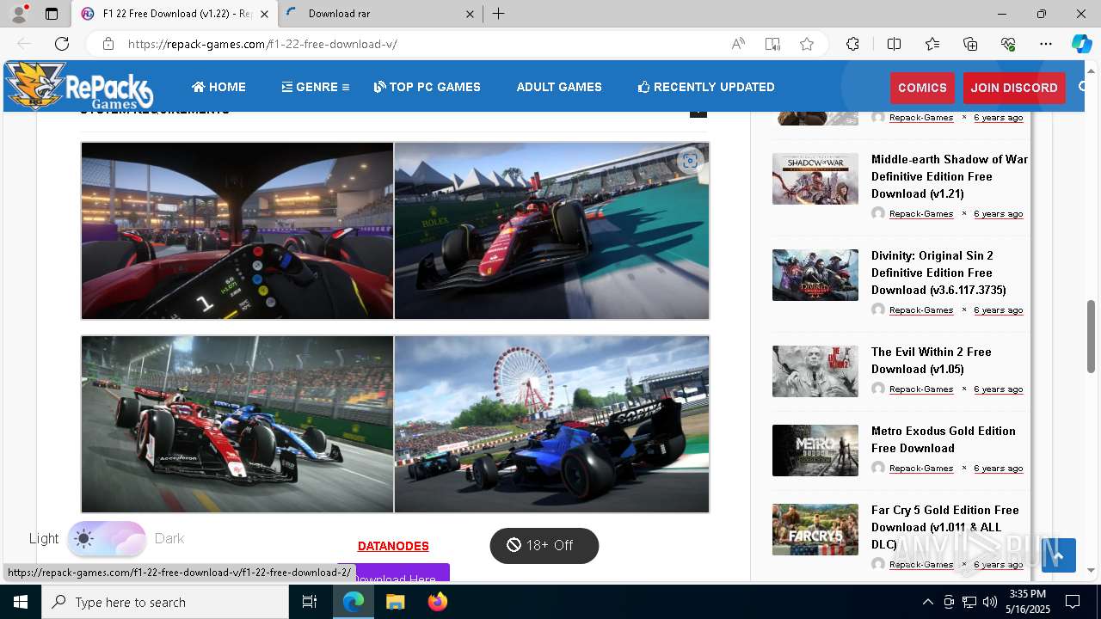Image resolution: width=1101 pixels, height=619 pixels.
Task: Open Metro Exodus Gold Edition link
Action: point(944,439)
